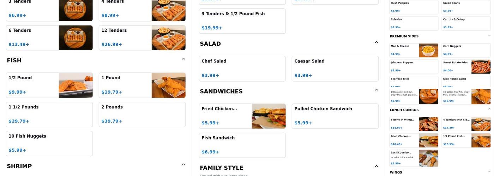Open the Fried Chicken sandwich photo

click(269, 116)
